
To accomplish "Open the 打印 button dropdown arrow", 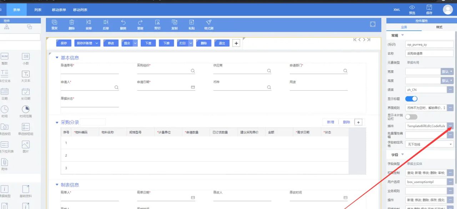I will (191, 43).
